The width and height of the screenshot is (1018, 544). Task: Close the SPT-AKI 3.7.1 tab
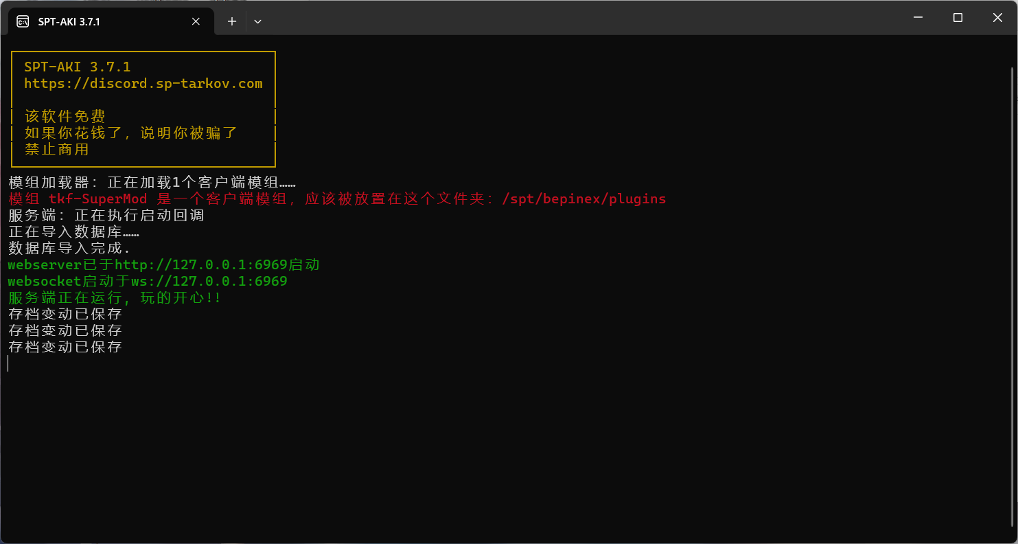pos(196,21)
